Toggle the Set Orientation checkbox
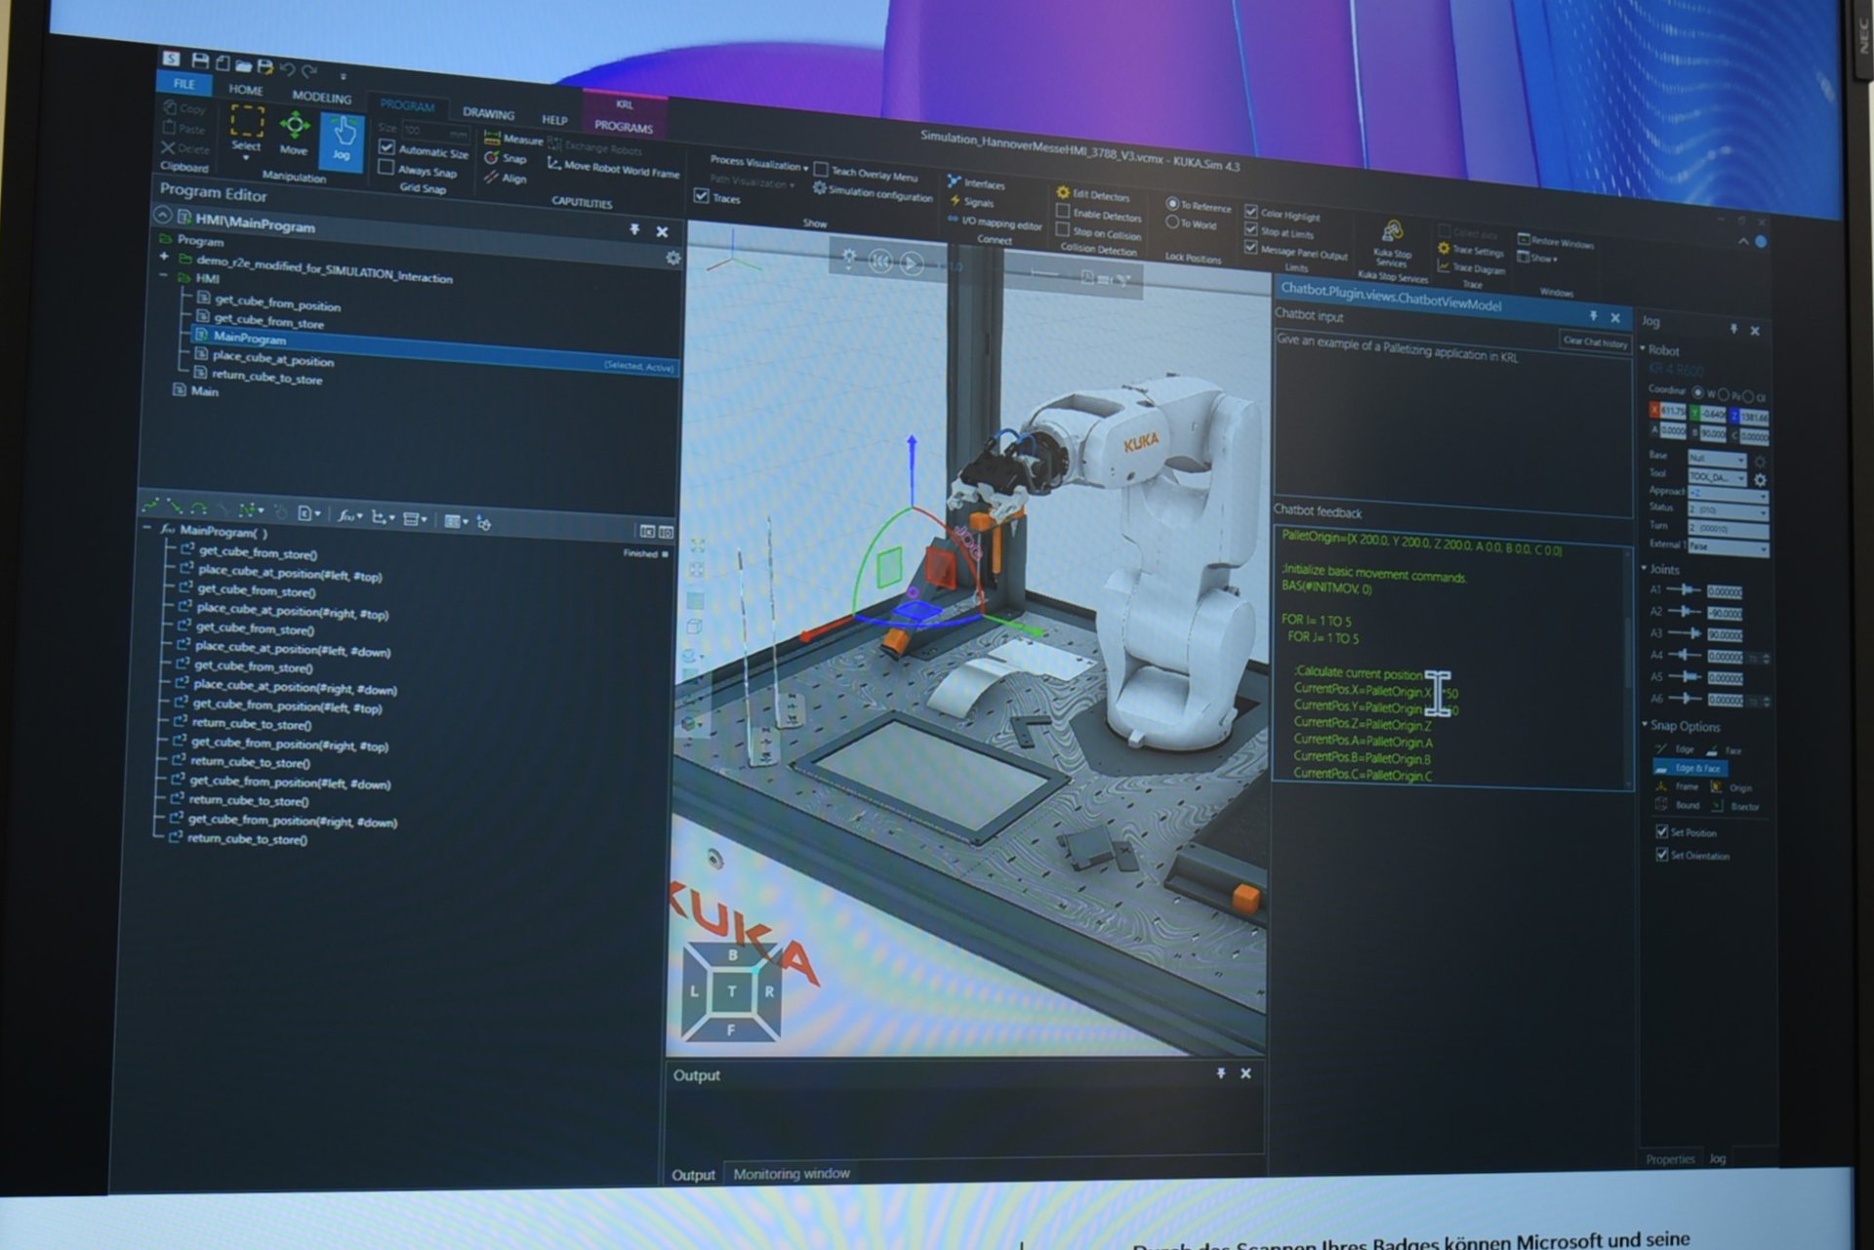 click(x=1662, y=854)
